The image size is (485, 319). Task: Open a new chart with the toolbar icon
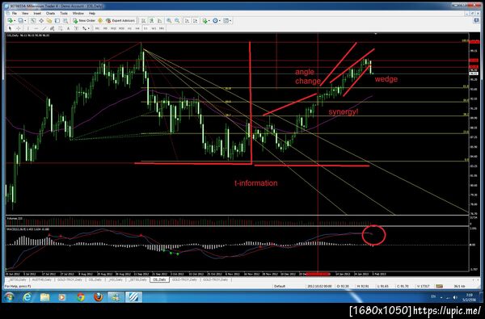[x=11, y=20]
